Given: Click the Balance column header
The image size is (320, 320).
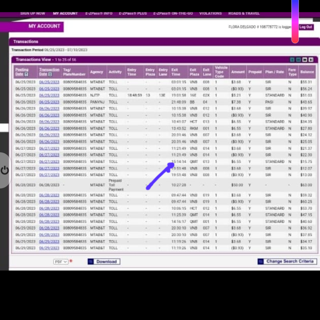Looking at the screenshot, I should [307, 72].
